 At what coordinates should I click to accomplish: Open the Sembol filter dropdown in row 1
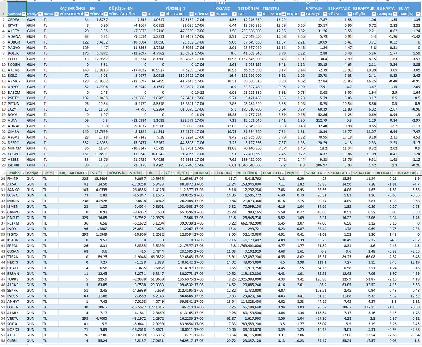click(24, 14)
